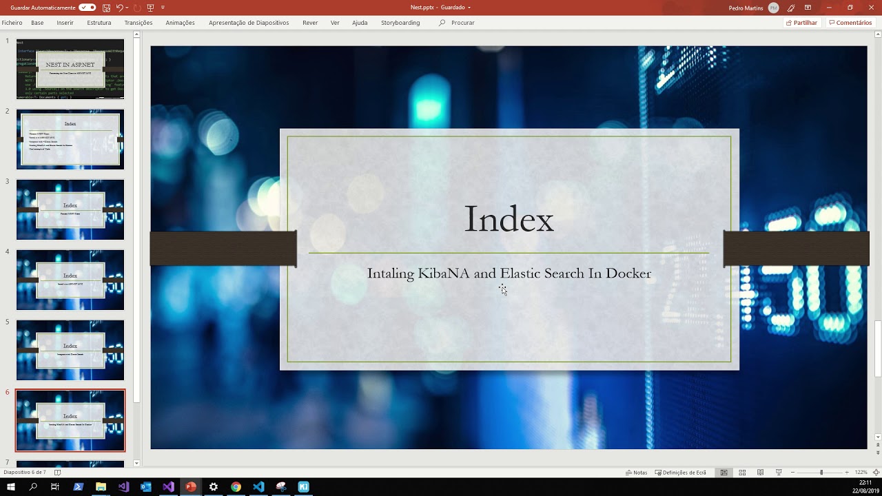
Task: Click Next Slide double arrow near scrollbar
Action: point(878,453)
